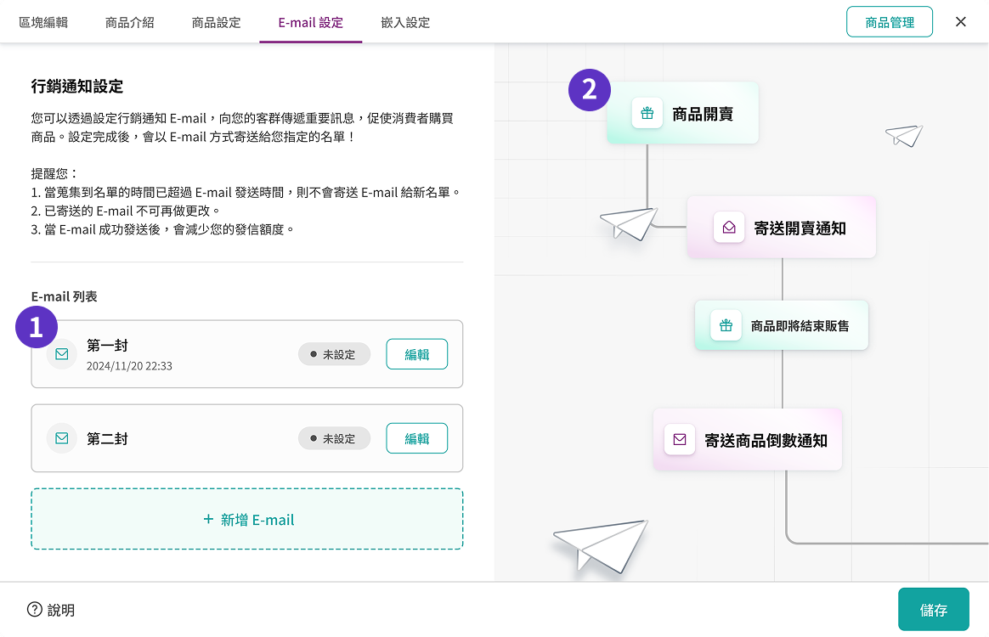Select the E-mail 設定 tab
The image size is (989, 637).
pyautogui.click(x=311, y=23)
